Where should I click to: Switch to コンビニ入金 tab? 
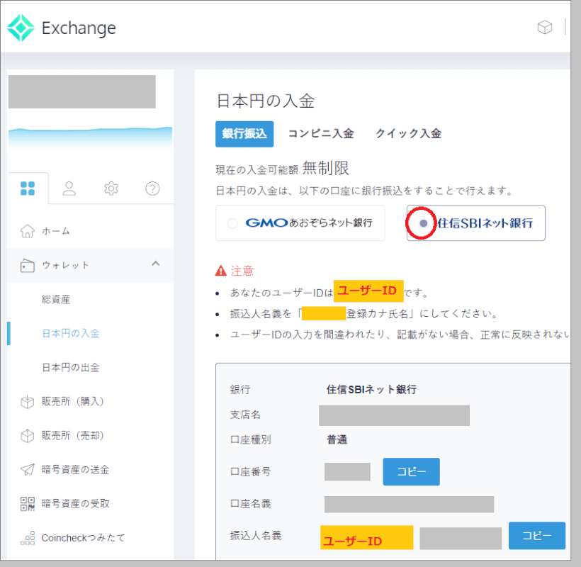point(321,134)
